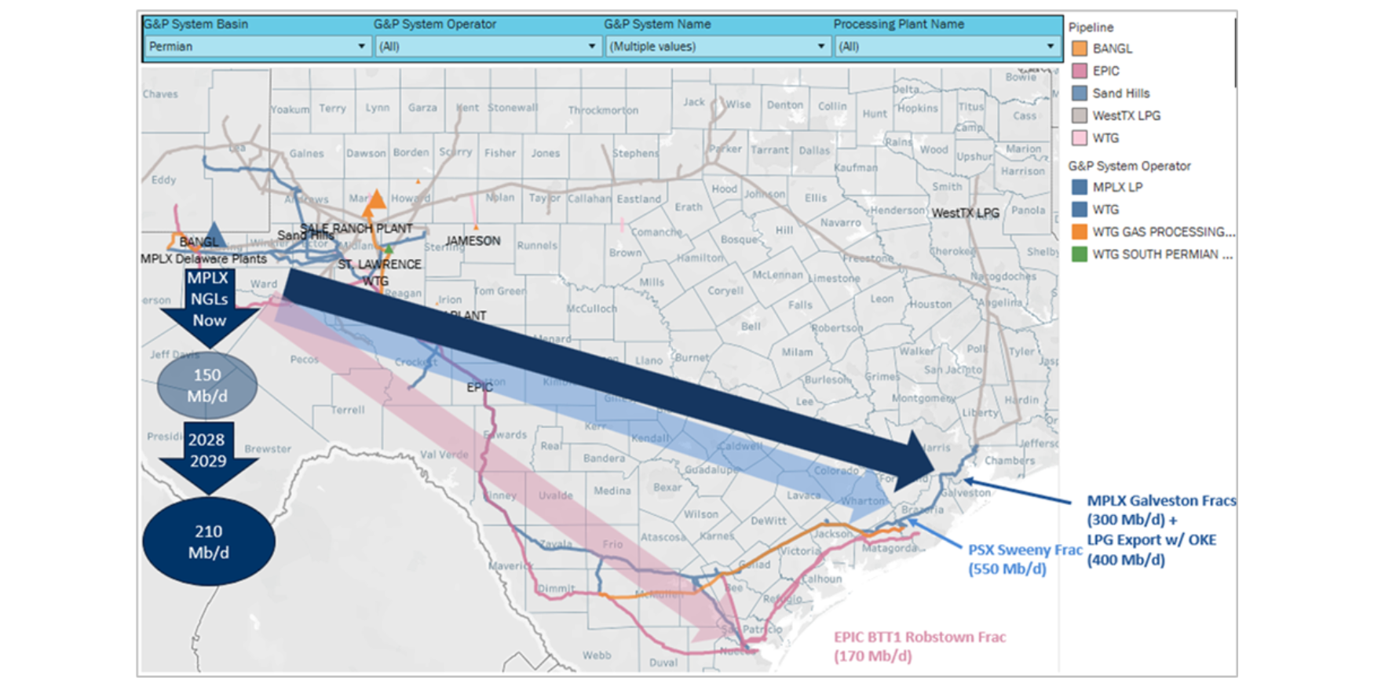The width and height of the screenshot is (1374, 687).
Task: Select BANGL in the Pipeline legend
Action: (x=1113, y=49)
